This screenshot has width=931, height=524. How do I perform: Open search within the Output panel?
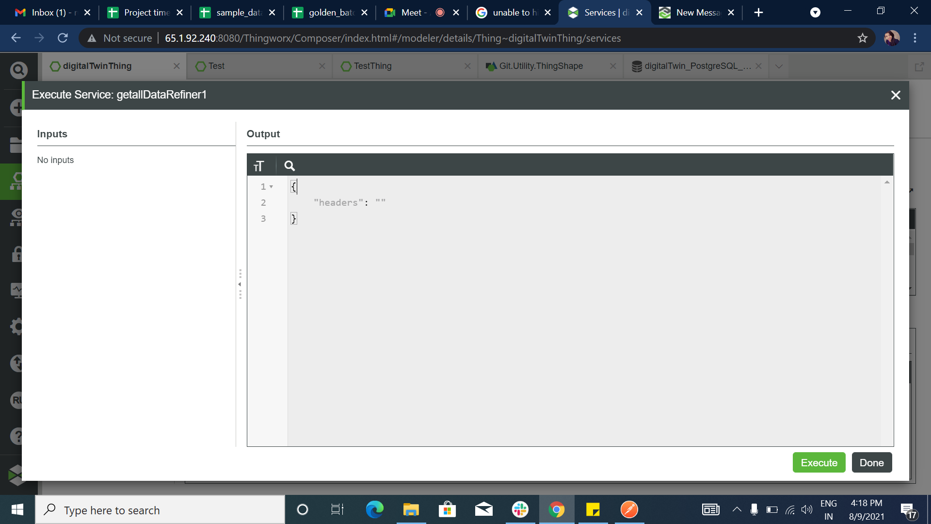[x=289, y=165]
